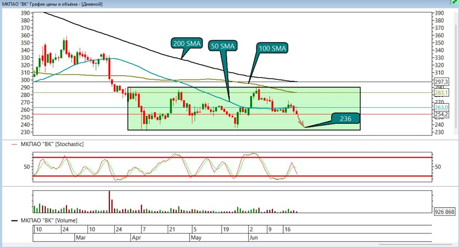Click the red line marker of Stochastic legend
Viewport: 459px width, 248px height.
click(14, 144)
